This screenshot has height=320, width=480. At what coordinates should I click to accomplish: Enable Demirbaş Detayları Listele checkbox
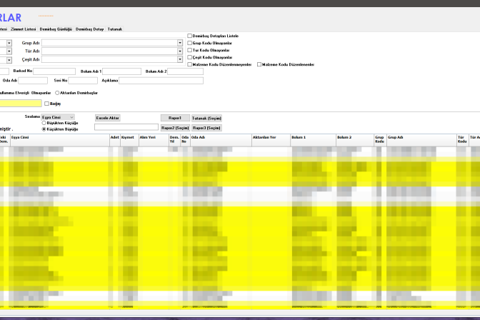pos(190,36)
